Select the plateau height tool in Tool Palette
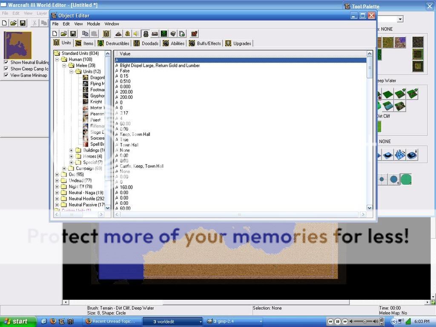This screenshot has height=327, width=436. [x=387, y=155]
